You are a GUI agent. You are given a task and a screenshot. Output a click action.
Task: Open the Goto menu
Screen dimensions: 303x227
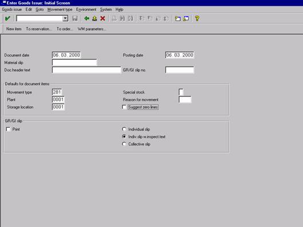coord(39,10)
